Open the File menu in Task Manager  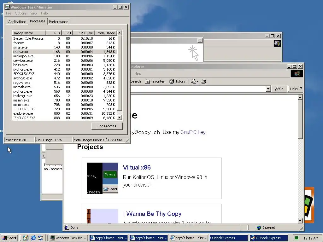(9, 13)
